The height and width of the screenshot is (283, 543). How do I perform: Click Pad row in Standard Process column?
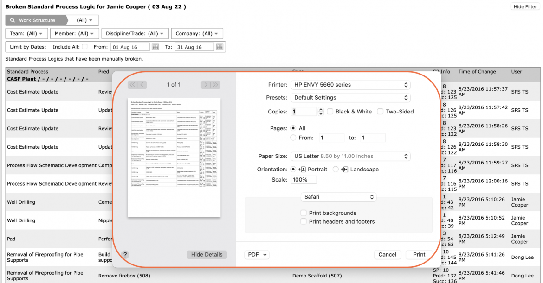click(11, 239)
